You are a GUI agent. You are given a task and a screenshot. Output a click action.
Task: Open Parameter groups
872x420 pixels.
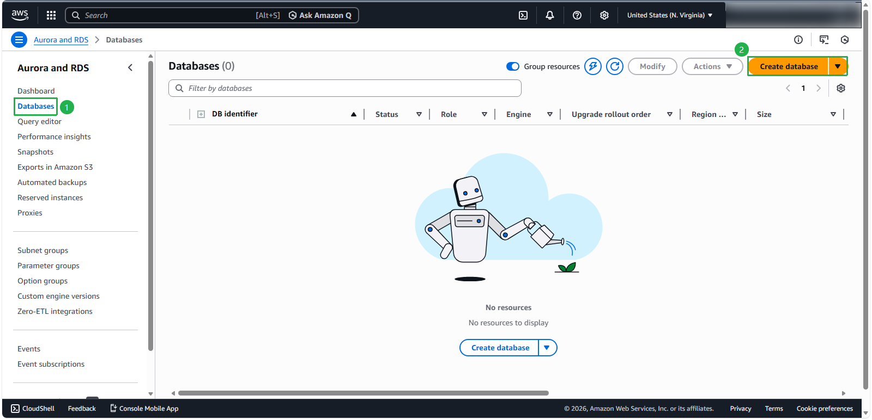click(x=49, y=265)
